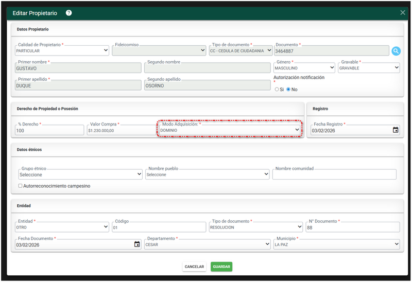
Task: Click the Autorización notificación label
Action: tap(299, 78)
